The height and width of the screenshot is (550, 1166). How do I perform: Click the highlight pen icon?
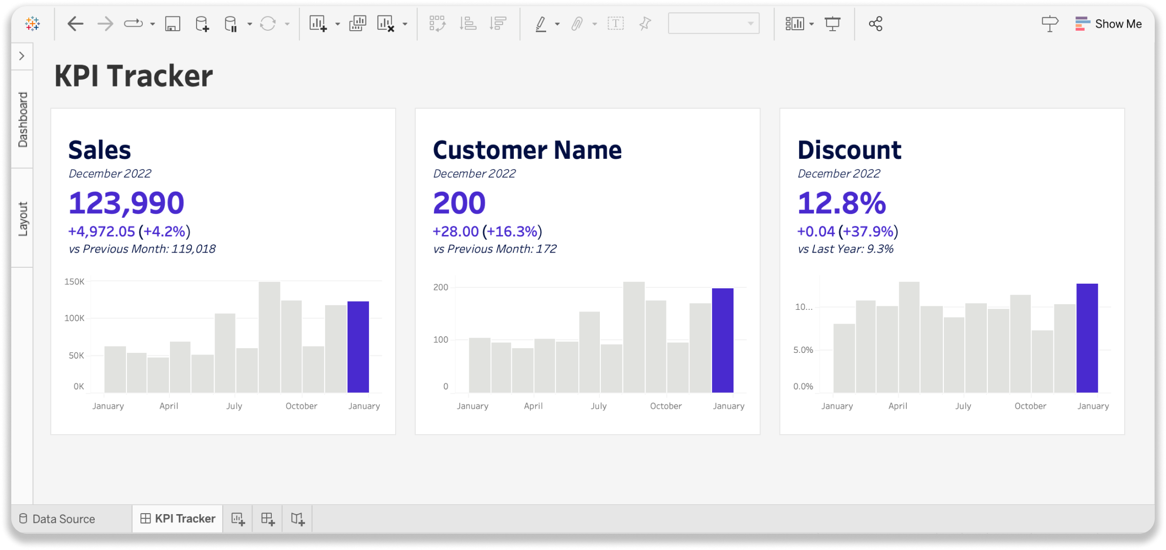pyautogui.click(x=541, y=24)
